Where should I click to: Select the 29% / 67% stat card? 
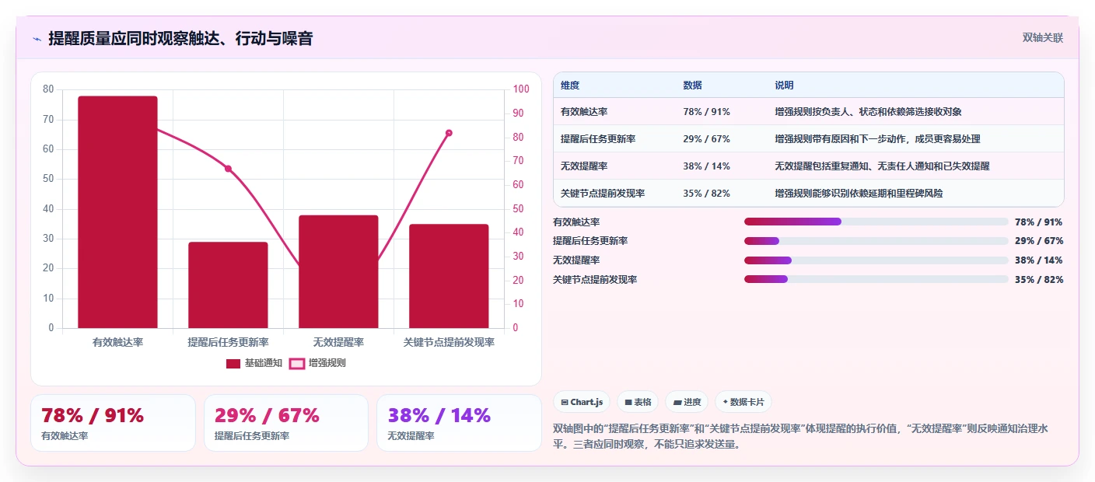[286, 423]
